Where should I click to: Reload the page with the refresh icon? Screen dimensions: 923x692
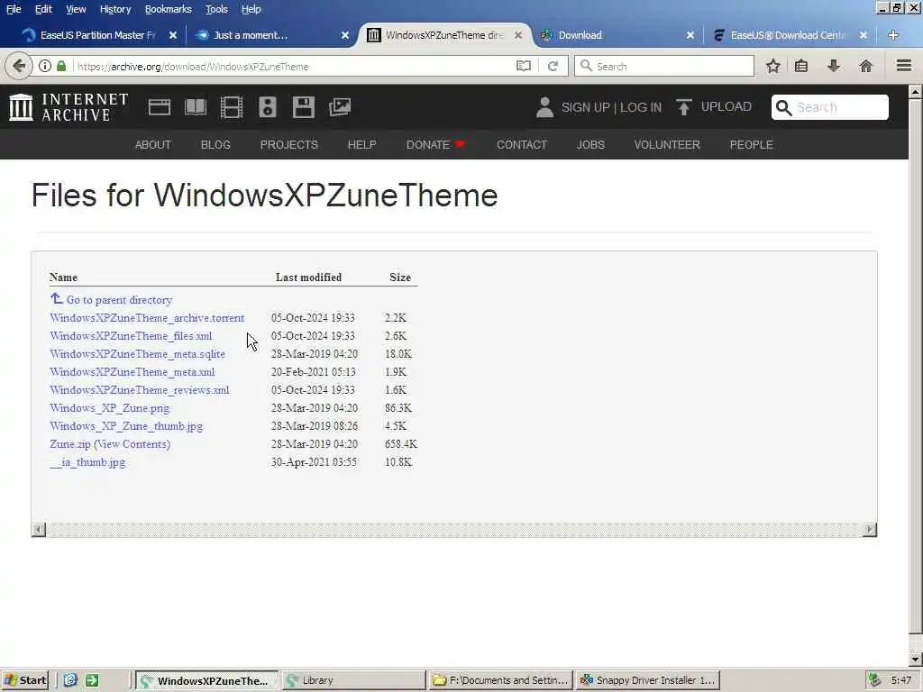(553, 66)
